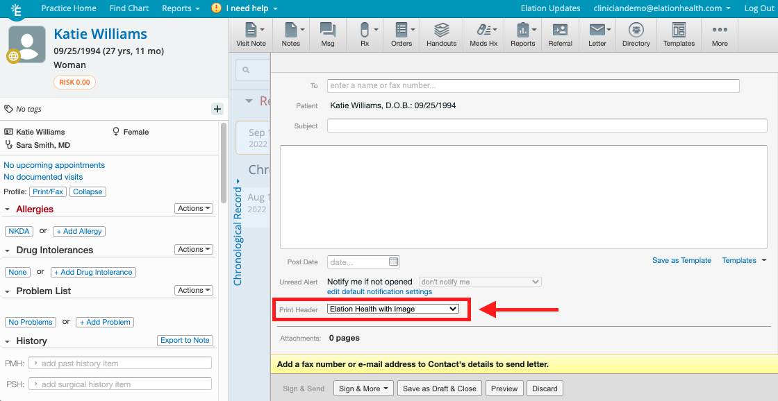Expand the Sign & More dropdown button

(364, 389)
